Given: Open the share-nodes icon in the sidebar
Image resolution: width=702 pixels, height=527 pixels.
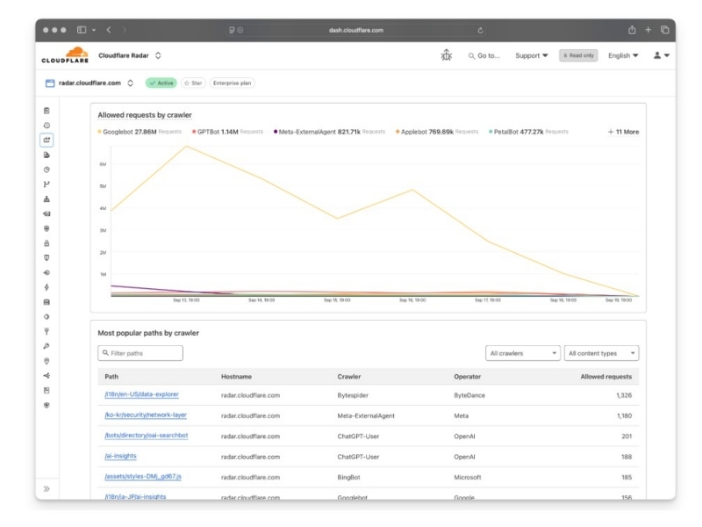Looking at the screenshot, I should 47,376.
